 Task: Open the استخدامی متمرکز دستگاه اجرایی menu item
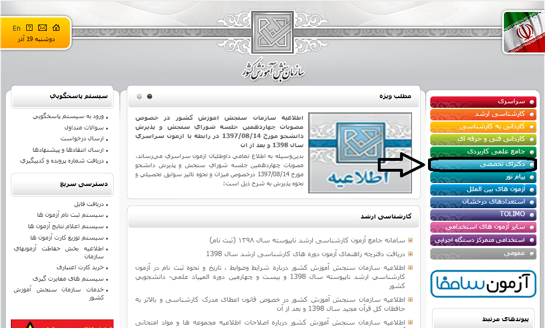click(483, 240)
